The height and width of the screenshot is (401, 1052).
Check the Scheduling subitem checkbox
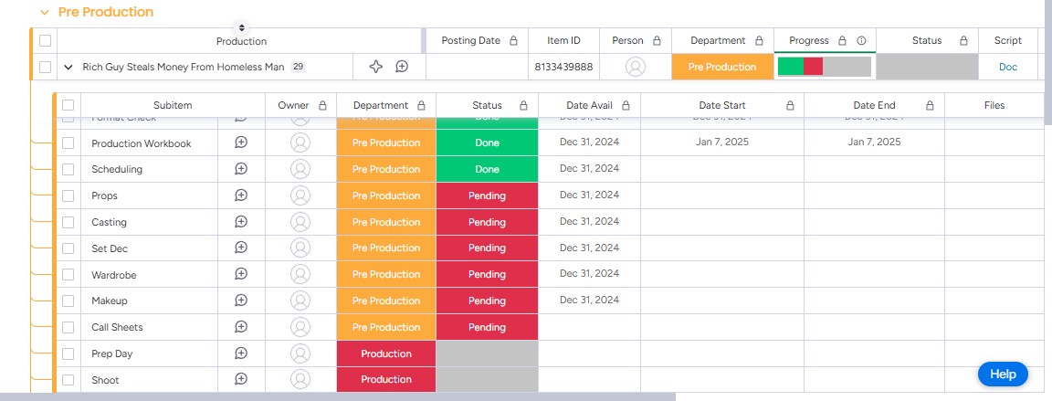68,169
